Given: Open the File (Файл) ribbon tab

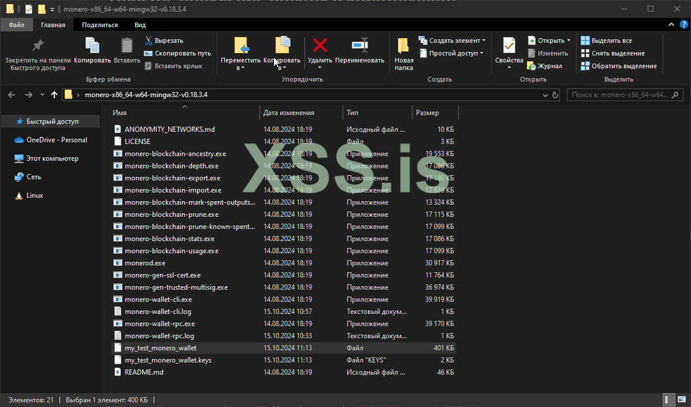Looking at the screenshot, I should pos(17,25).
